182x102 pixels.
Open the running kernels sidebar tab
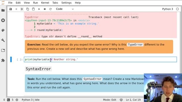point(3,20)
